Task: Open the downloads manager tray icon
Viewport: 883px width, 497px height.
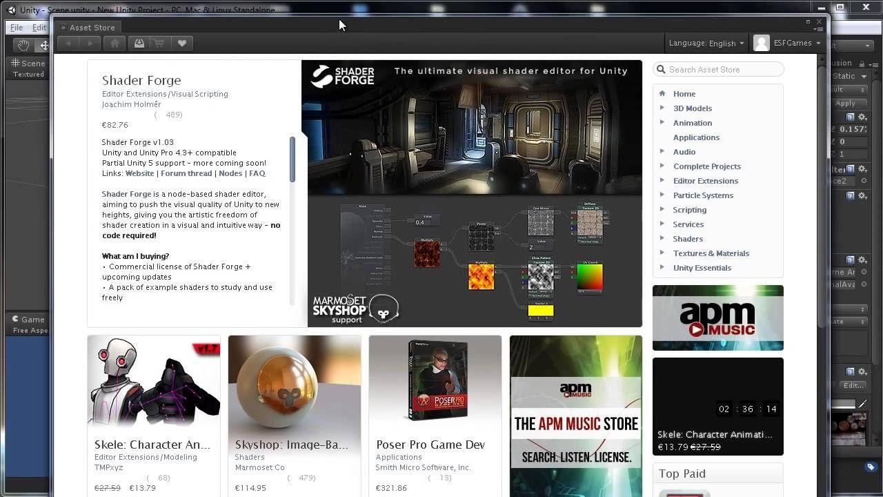Action: (x=139, y=43)
